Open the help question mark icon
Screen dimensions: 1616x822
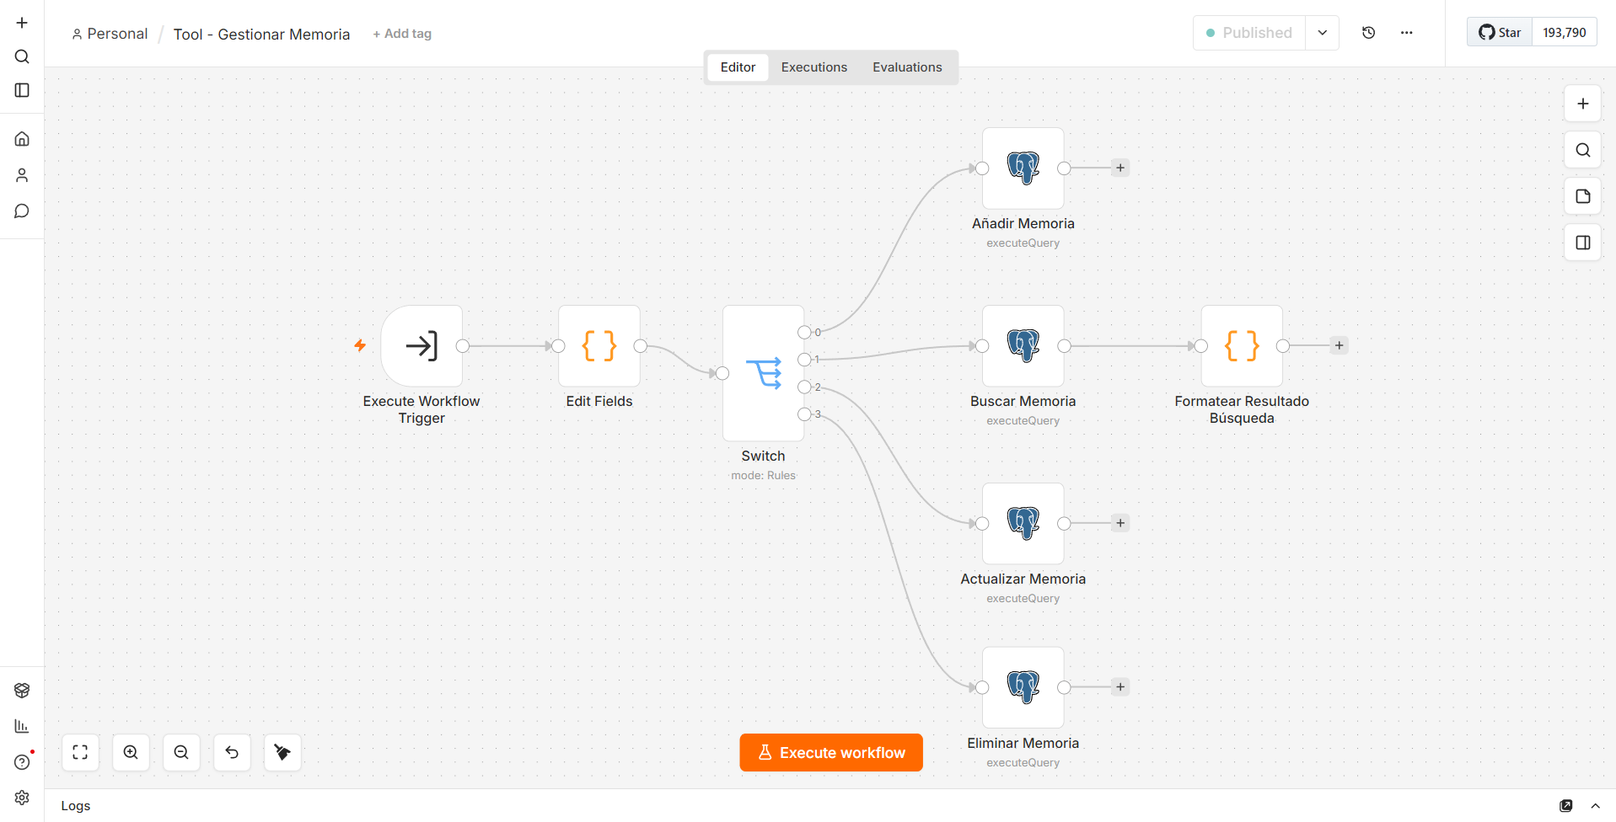pos(22,762)
